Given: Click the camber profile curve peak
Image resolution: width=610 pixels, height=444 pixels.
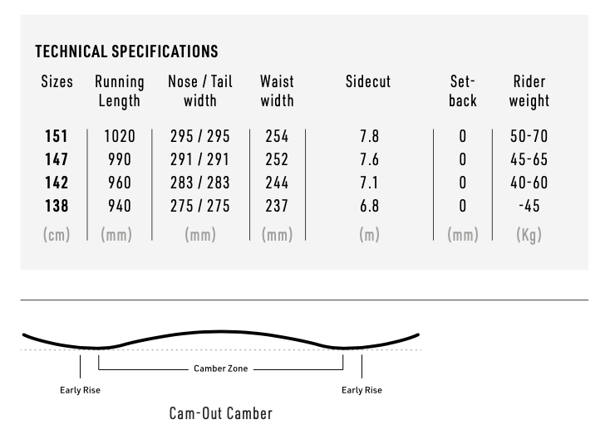Looking at the screenshot, I should pyautogui.click(x=221, y=332).
